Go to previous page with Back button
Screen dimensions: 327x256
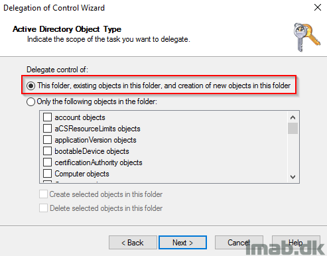point(133,243)
